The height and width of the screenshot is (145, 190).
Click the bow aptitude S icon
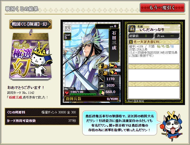(102, 72)
